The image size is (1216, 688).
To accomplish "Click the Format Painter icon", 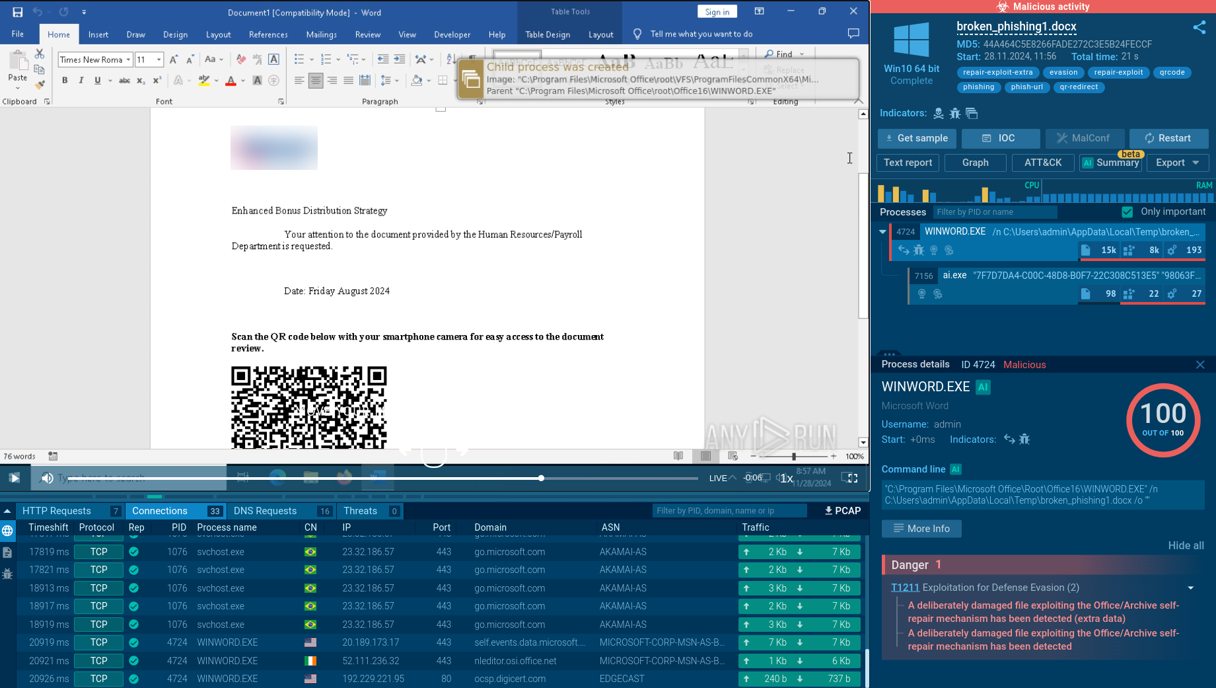I will coord(40,85).
